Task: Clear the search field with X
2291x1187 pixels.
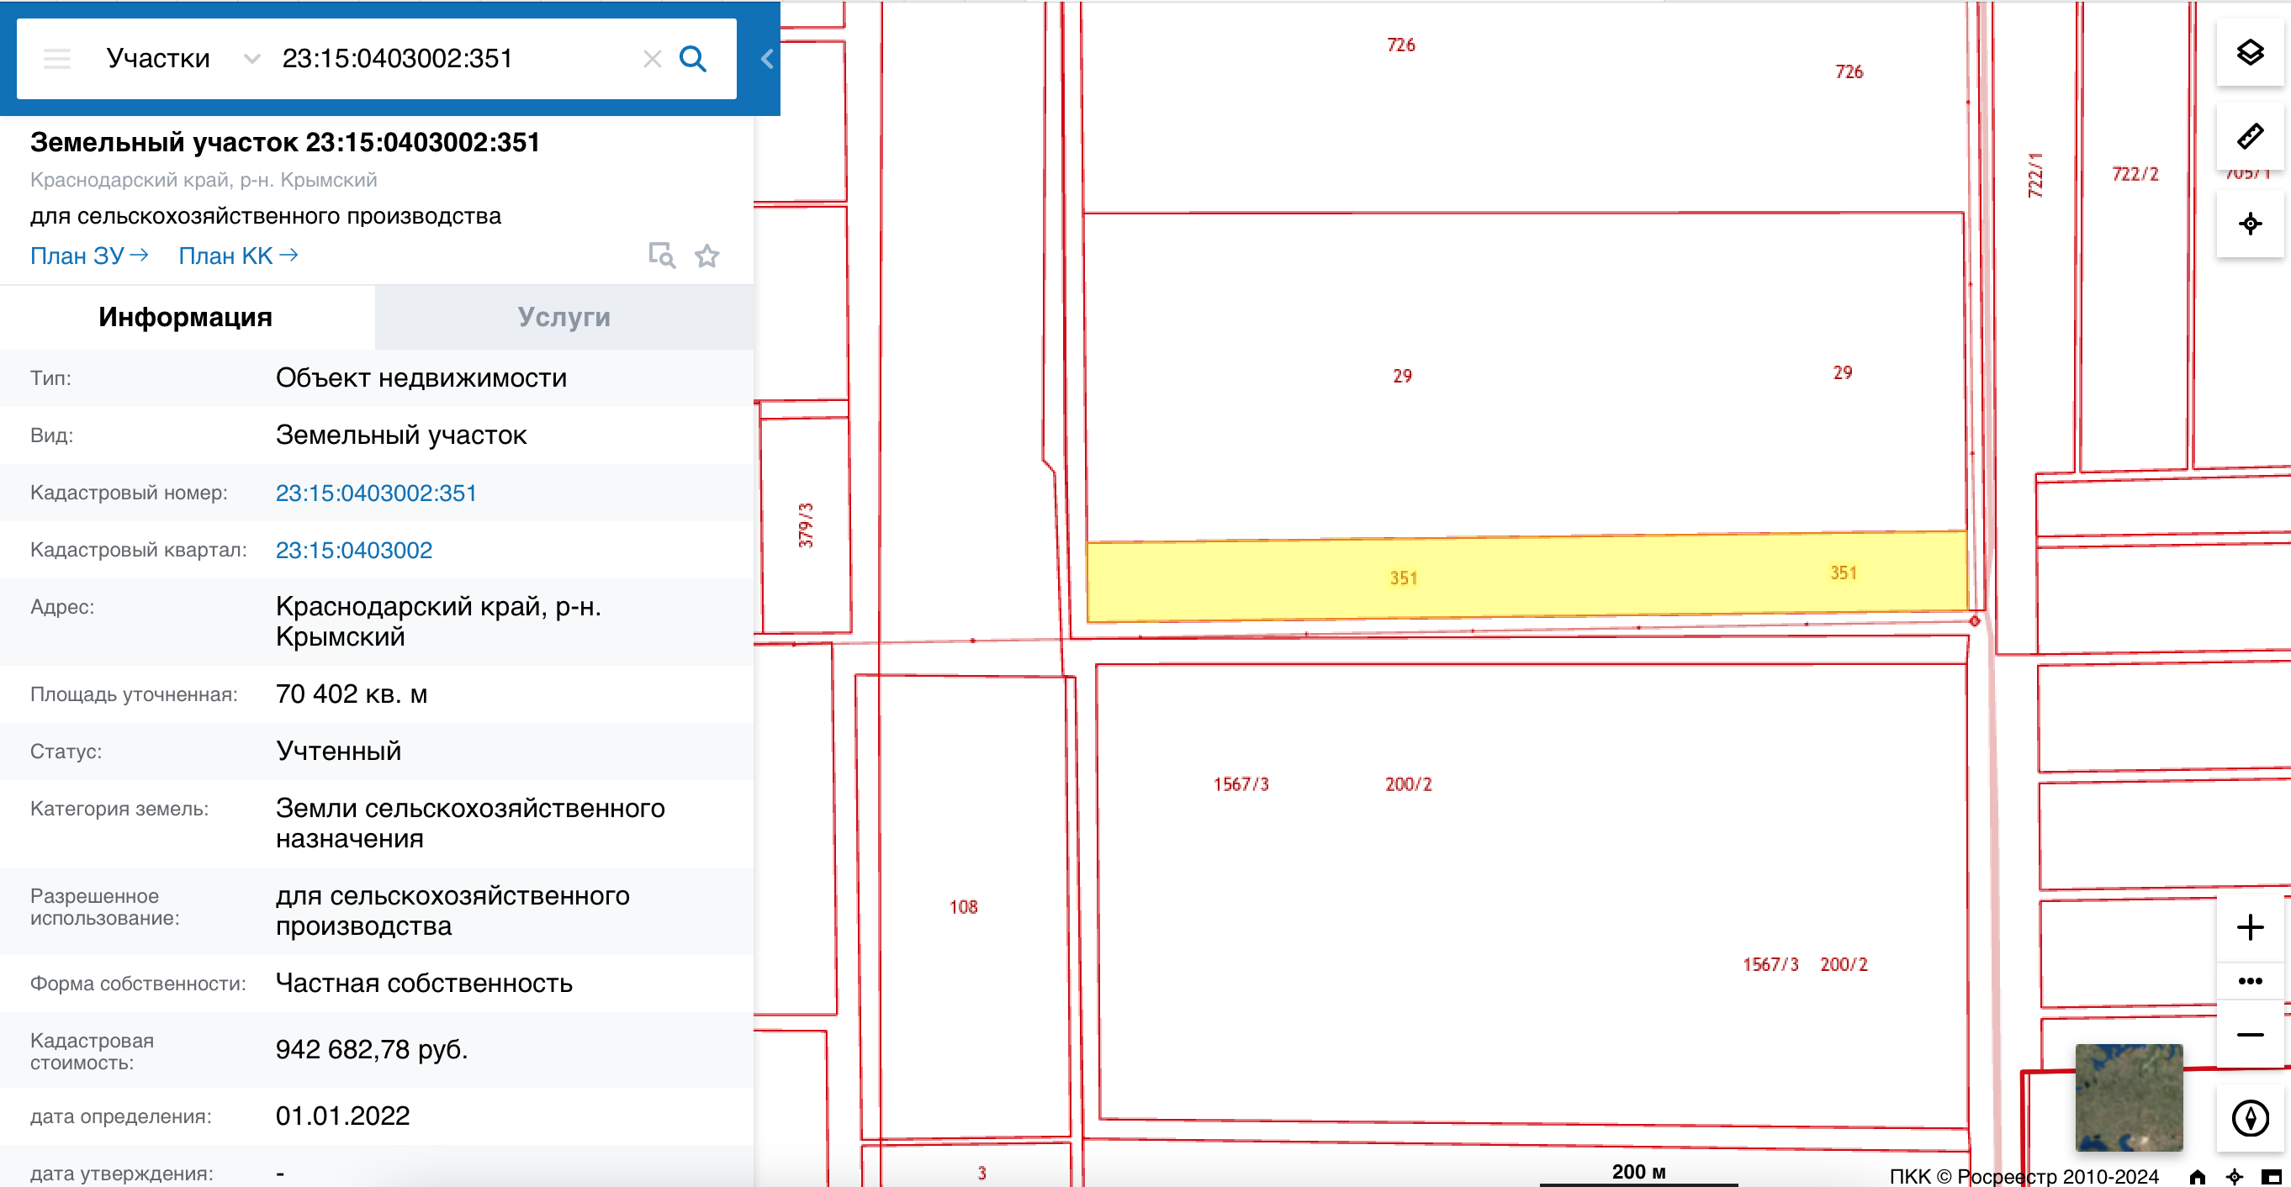Action: pos(652,59)
